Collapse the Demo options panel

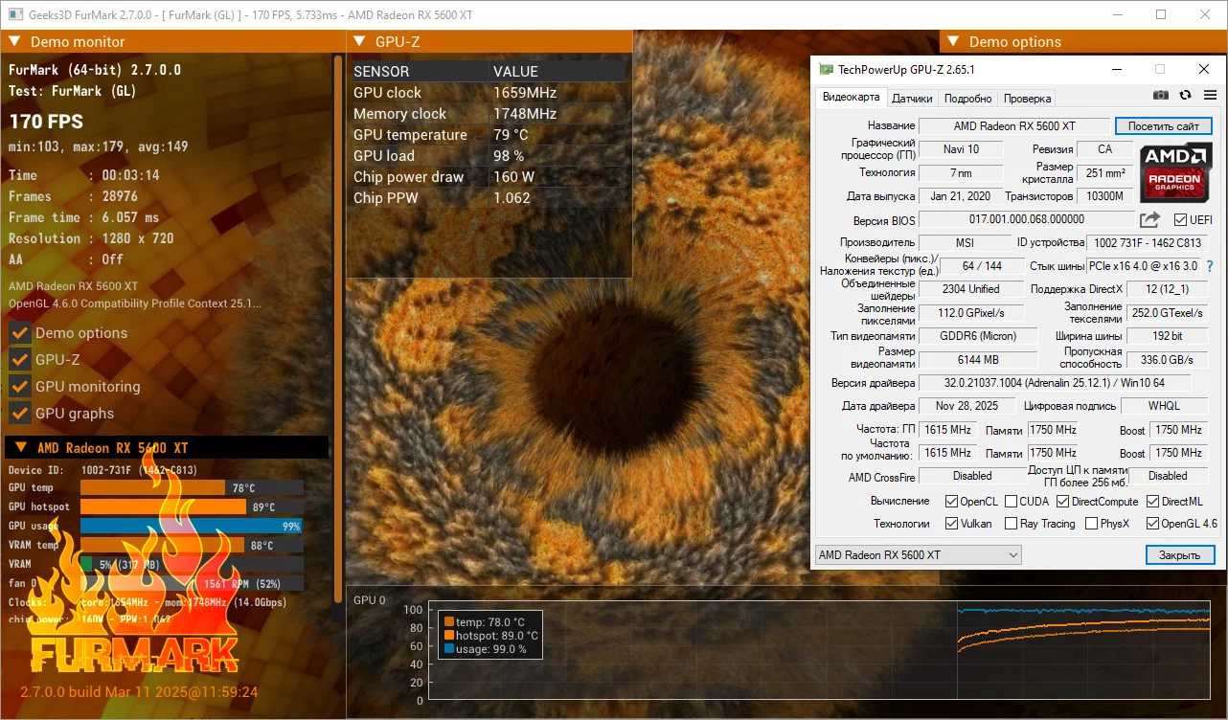click(954, 42)
